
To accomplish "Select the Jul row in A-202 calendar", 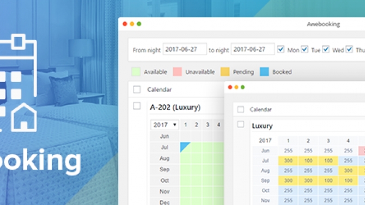I will [165, 147].
